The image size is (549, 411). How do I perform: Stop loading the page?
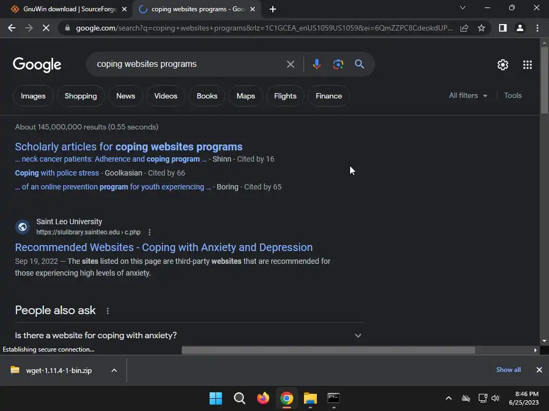click(x=46, y=28)
